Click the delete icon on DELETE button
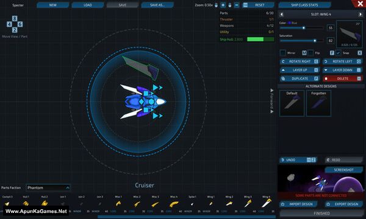This screenshot has width=366, height=219. click(326, 78)
